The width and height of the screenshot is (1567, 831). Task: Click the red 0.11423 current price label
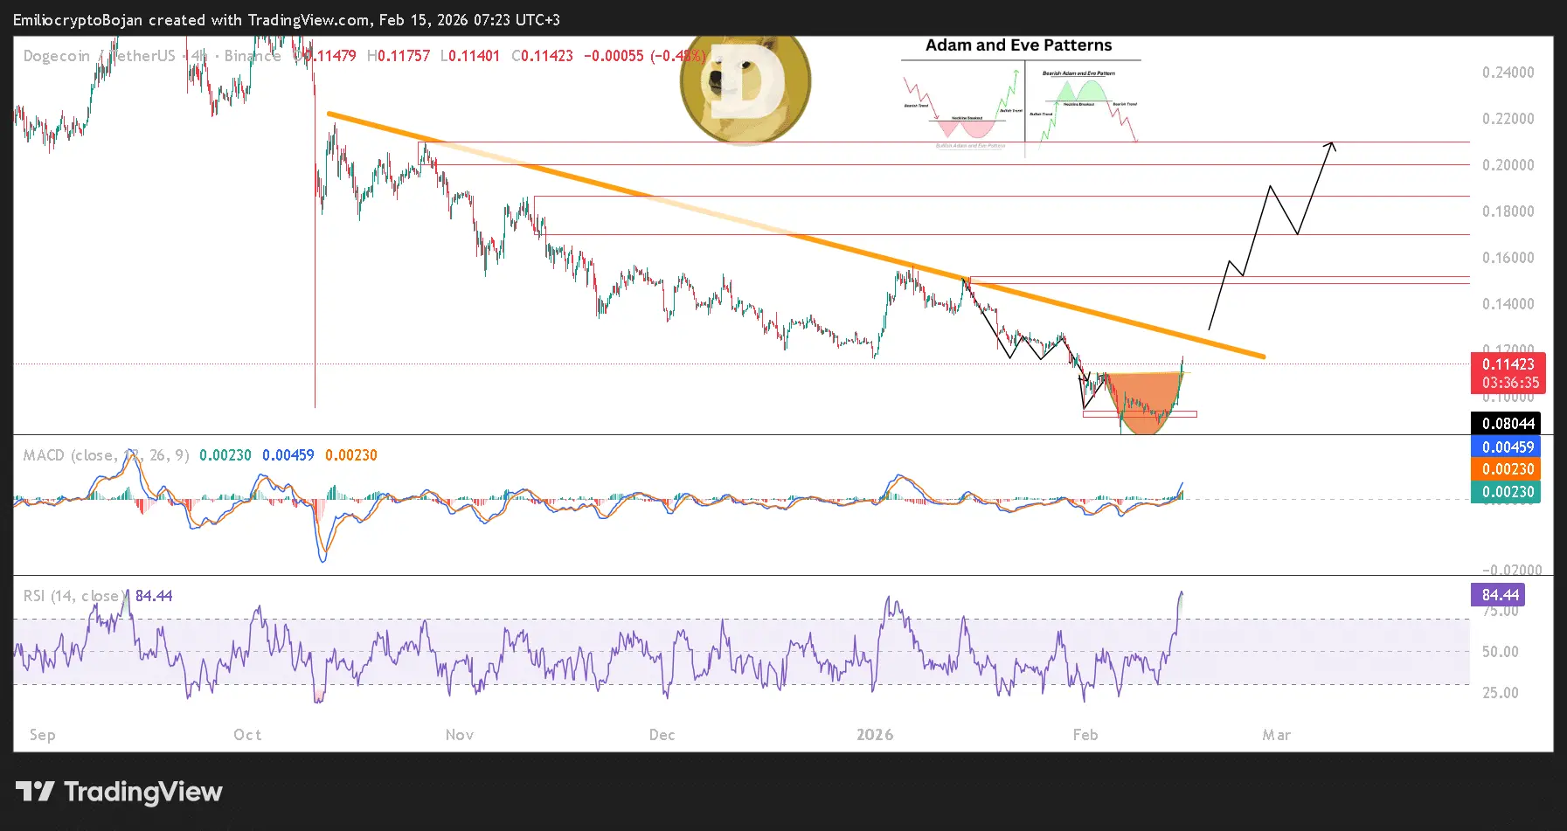[x=1508, y=373]
